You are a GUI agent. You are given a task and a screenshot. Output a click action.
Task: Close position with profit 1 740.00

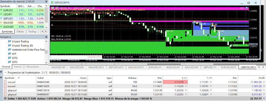(264, 90)
